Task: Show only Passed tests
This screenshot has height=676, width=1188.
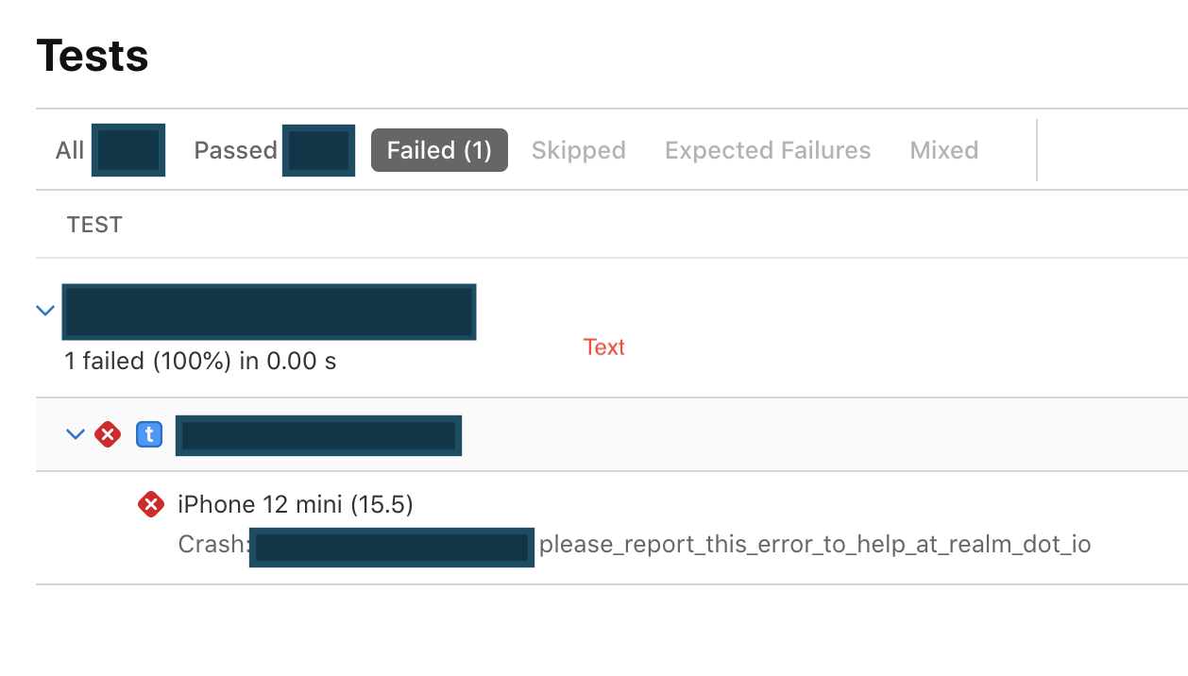Action: [235, 150]
